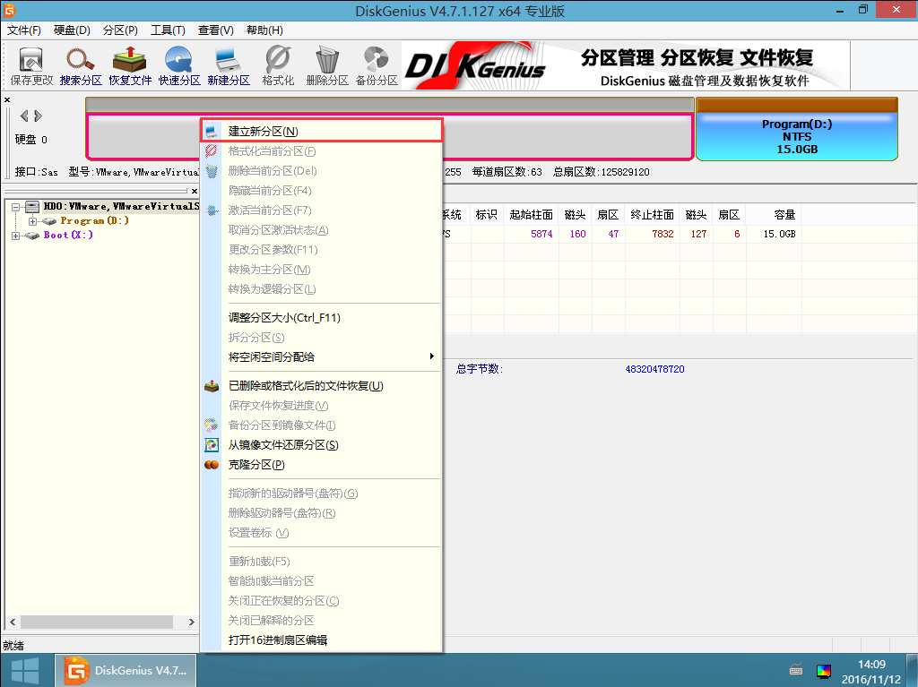Expand the Boot (X:) tree node
The height and width of the screenshot is (687, 918).
point(16,236)
